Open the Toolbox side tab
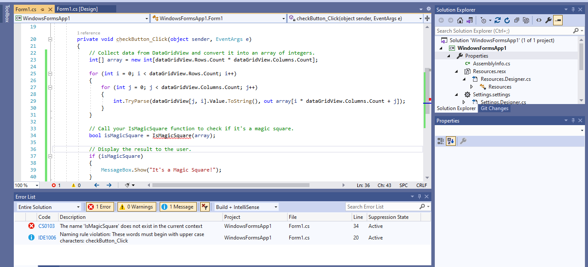 pyautogui.click(x=6, y=14)
